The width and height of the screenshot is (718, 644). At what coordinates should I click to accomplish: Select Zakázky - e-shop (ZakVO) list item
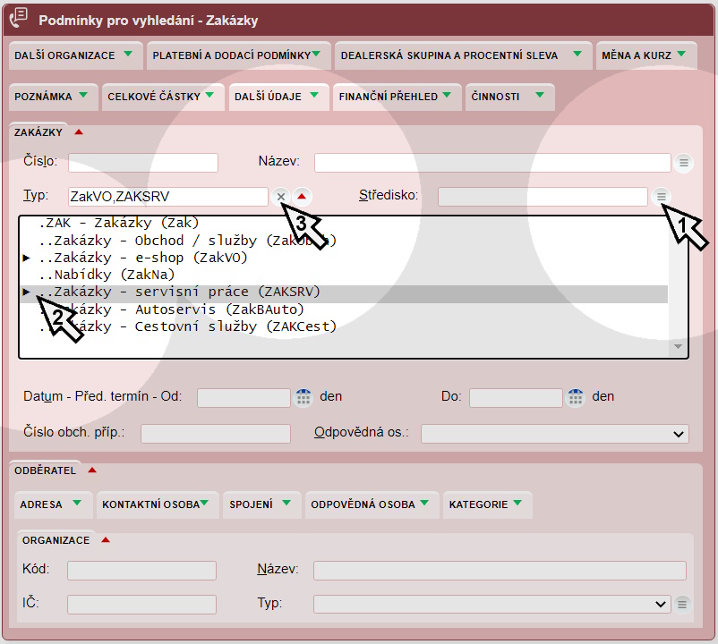150,258
